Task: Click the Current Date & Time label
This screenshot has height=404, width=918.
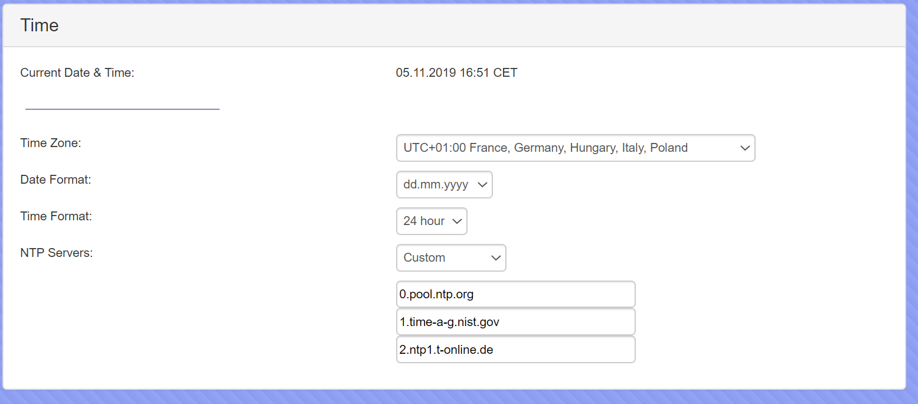Action: (x=77, y=73)
